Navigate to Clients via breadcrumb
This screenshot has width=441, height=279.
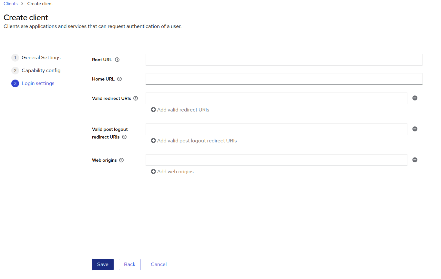10,4
